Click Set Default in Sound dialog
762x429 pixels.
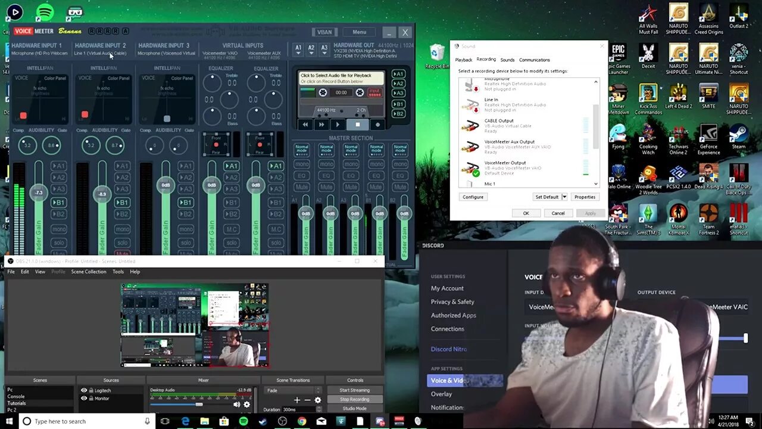[547, 197]
